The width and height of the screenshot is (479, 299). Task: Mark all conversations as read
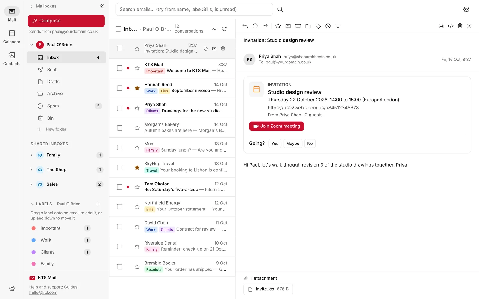pos(214,29)
